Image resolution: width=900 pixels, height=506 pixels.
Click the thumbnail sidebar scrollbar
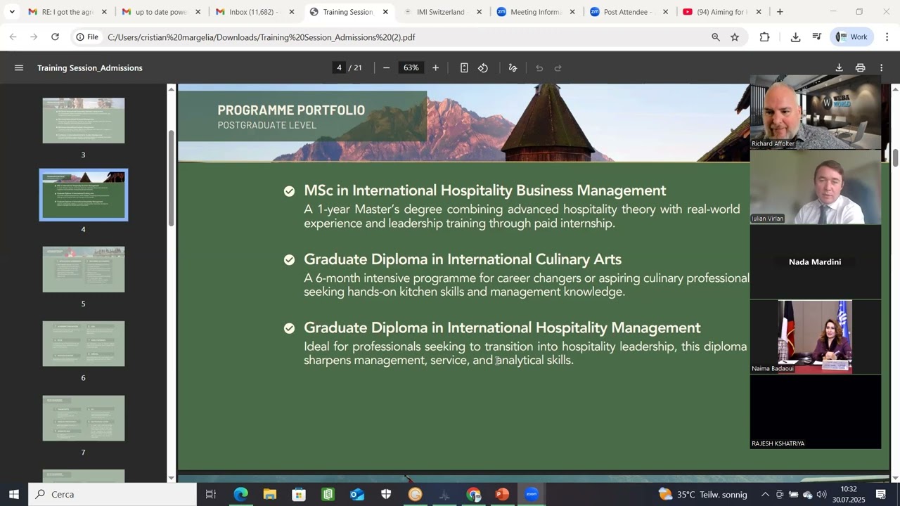click(x=171, y=179)
